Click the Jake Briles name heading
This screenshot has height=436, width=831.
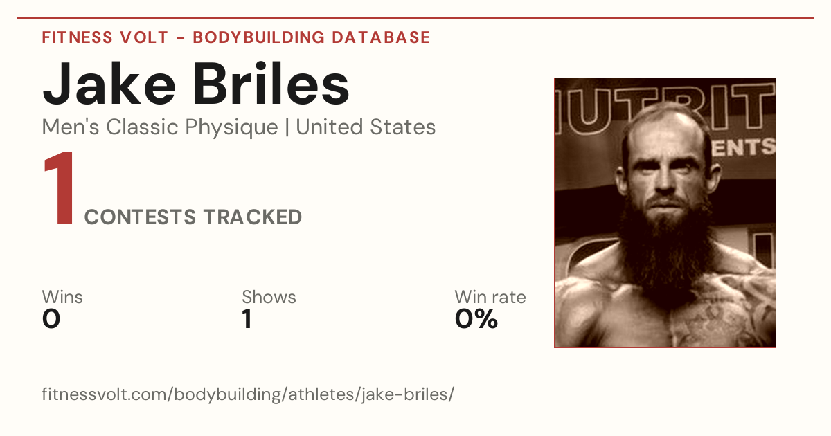pyautogui.click(x=196, y=83)
